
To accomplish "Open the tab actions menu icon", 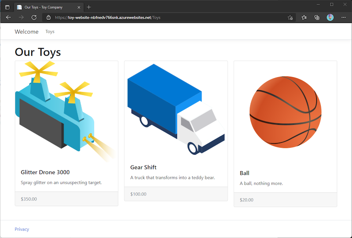I will point(7,7).
